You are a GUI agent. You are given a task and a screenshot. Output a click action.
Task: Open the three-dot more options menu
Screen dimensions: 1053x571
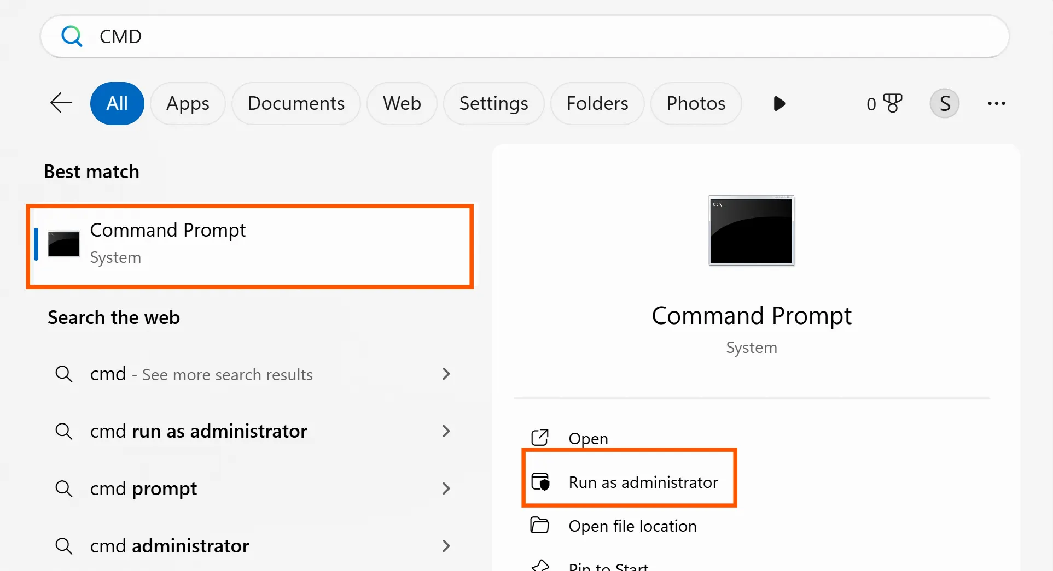coord(997,103)
